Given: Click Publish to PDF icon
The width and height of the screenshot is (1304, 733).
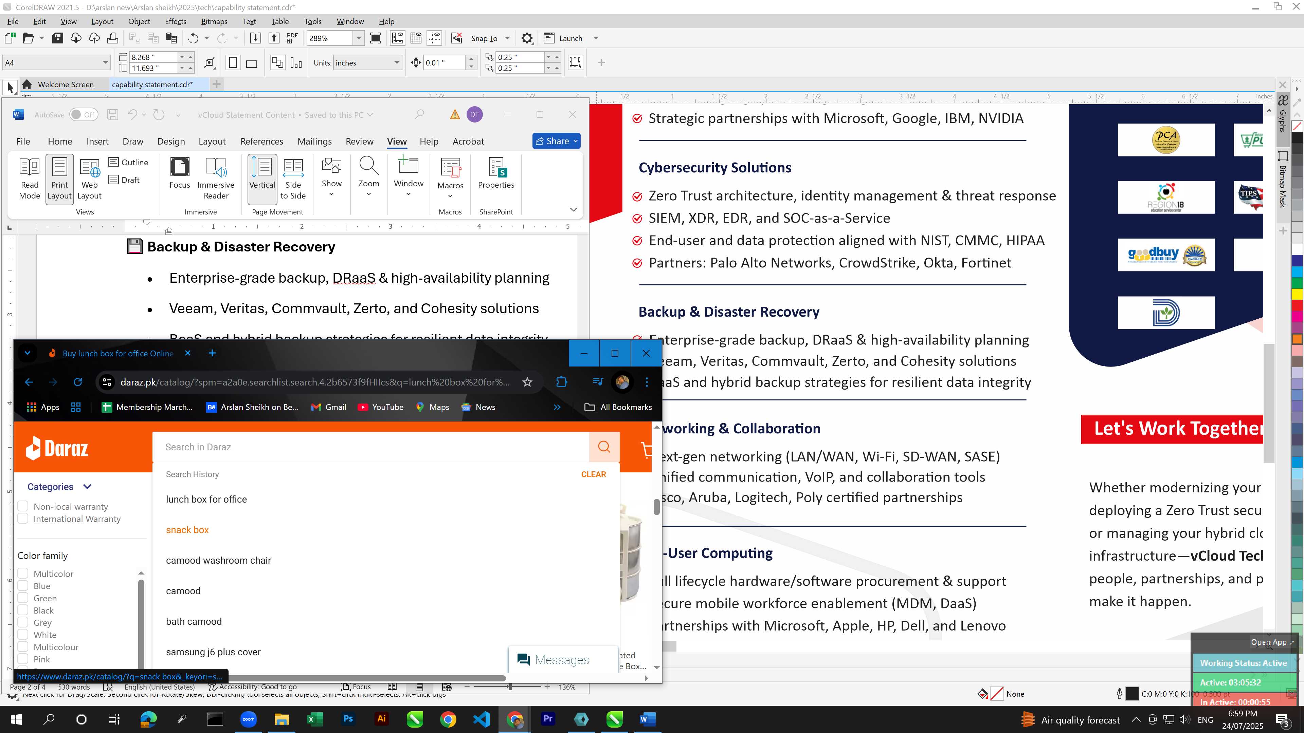Looking at the screenshot, I should 292,38.
